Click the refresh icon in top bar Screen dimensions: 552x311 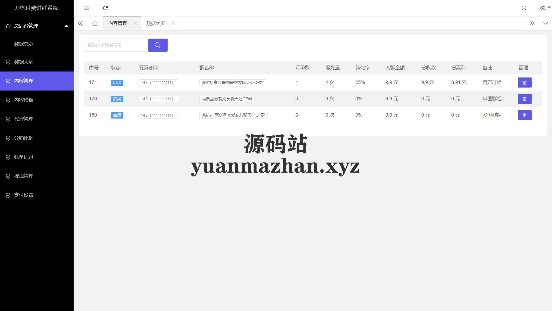coord(105,8)
